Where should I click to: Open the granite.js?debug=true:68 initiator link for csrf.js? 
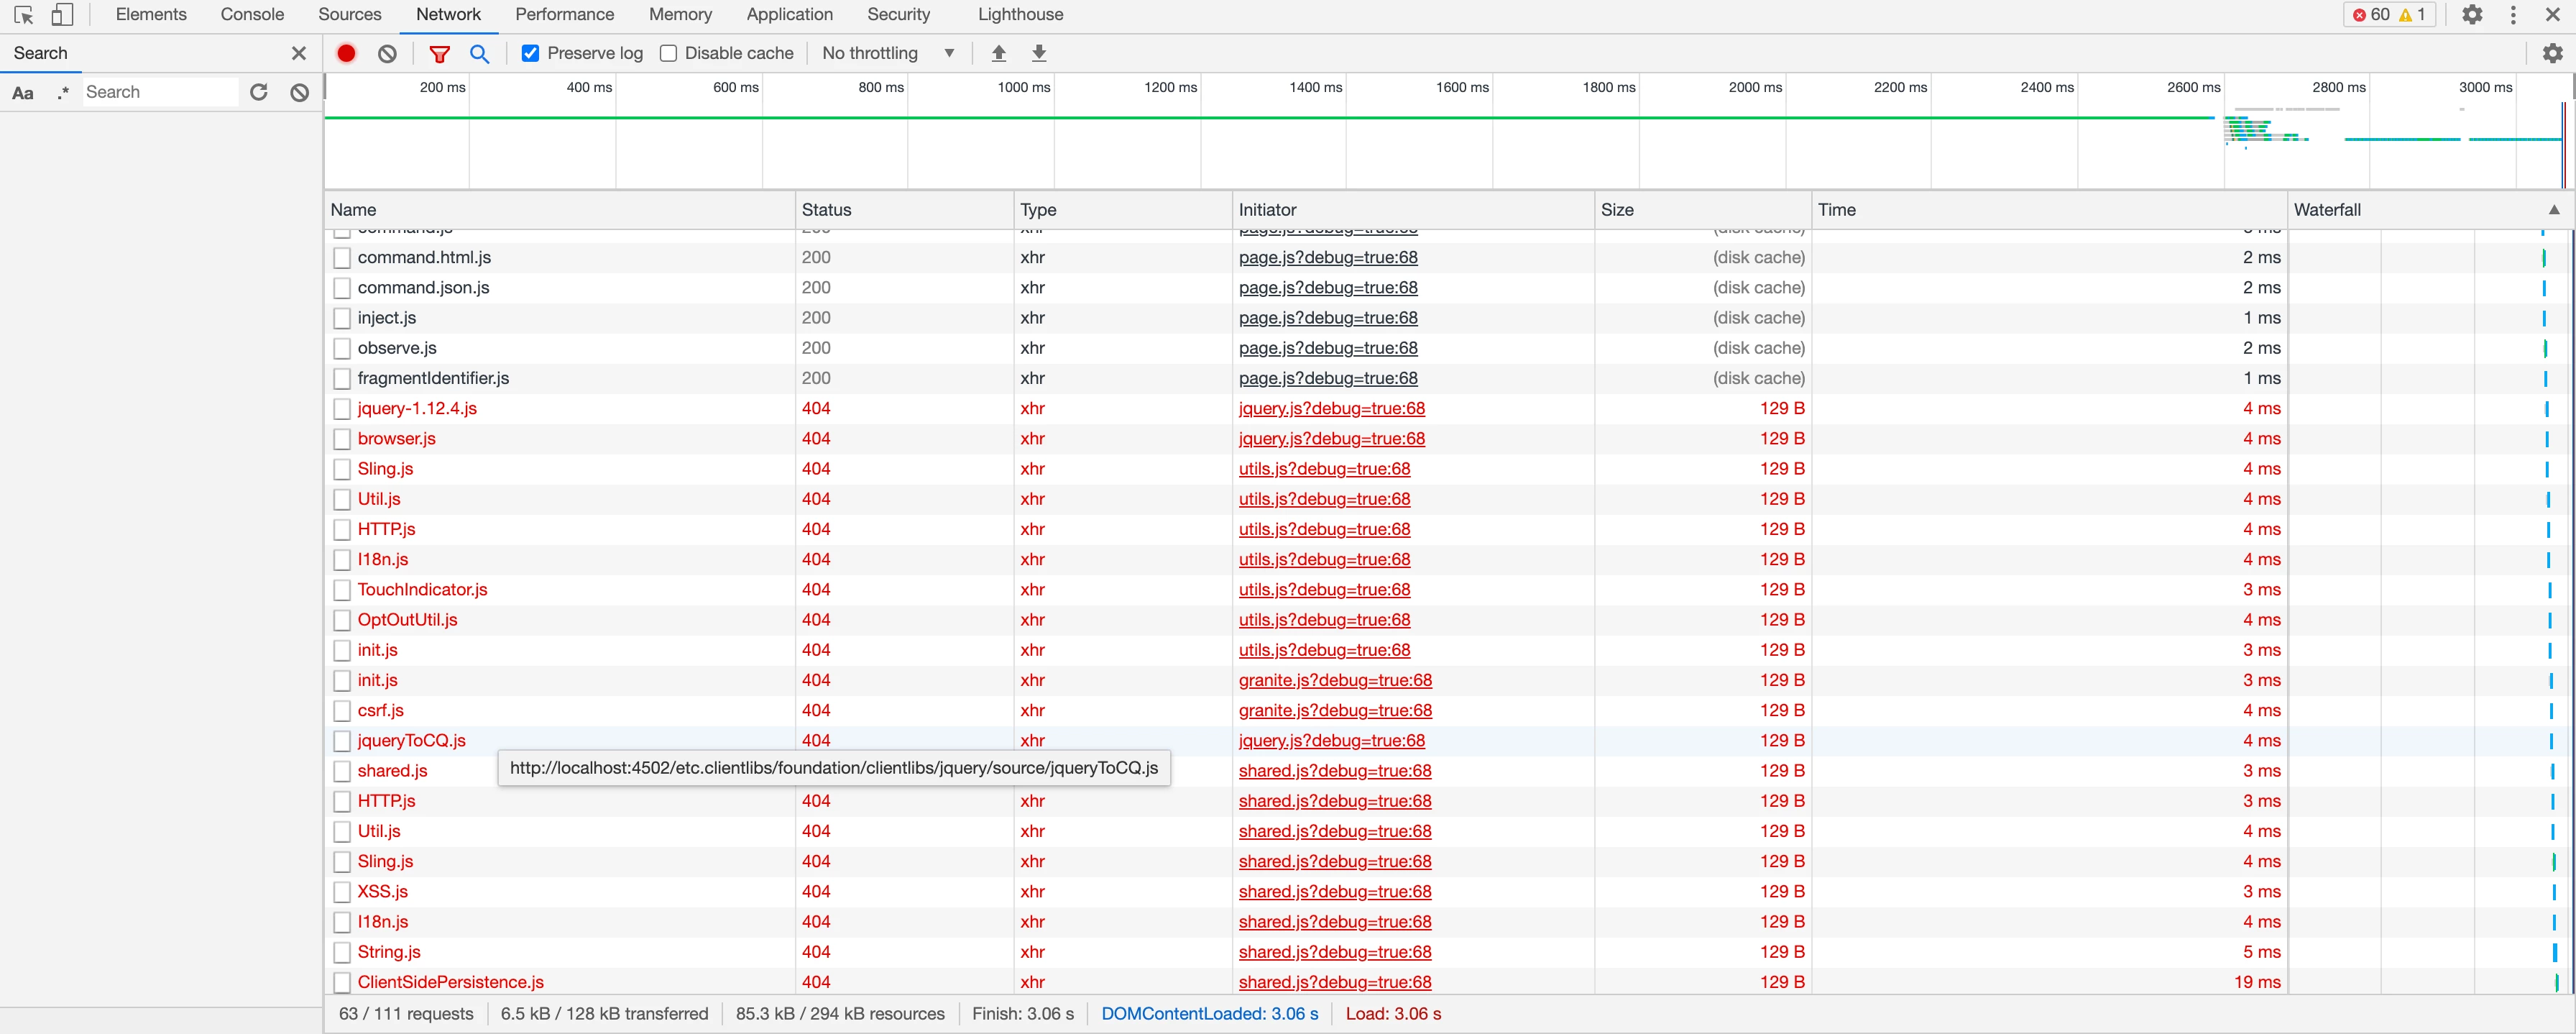pos(1334,710)
